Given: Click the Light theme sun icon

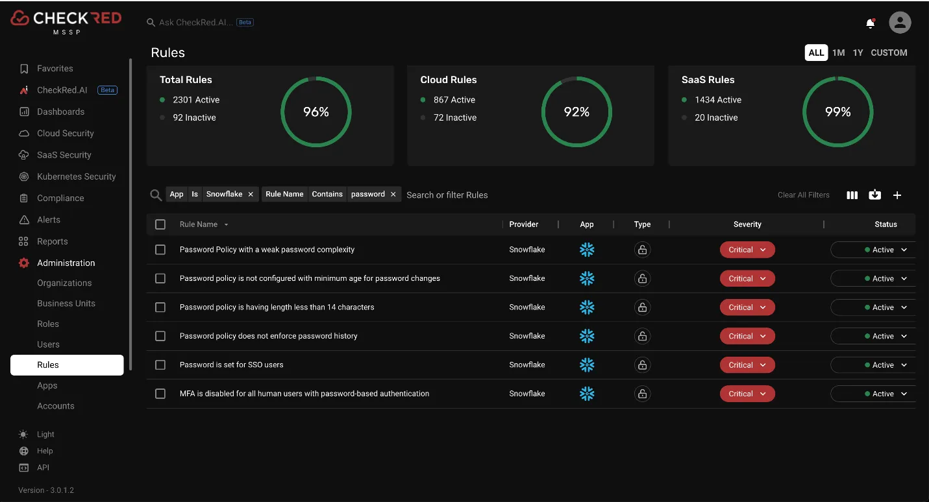Looking at the screenshot, I should (x=24, y=435).
